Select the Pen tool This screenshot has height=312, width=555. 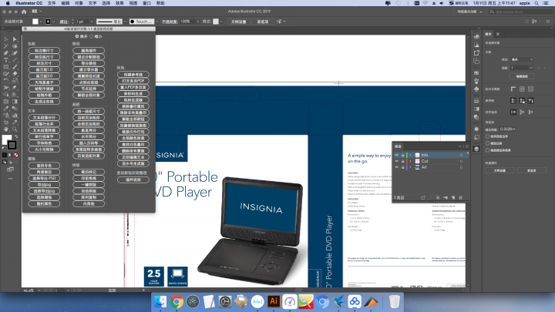pos(6,52)
